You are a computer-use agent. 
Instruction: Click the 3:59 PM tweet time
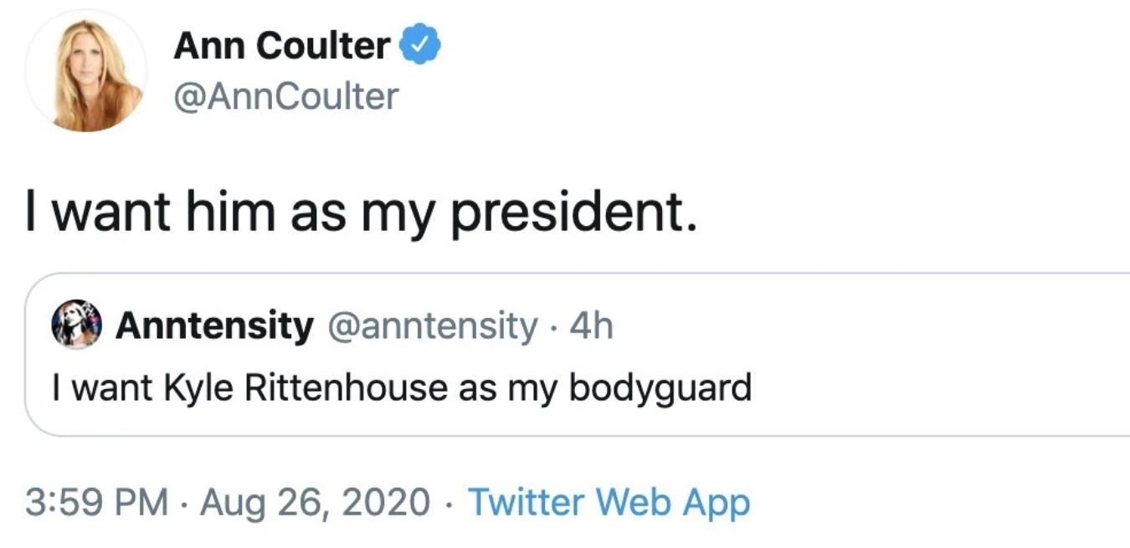click(95, 502)
